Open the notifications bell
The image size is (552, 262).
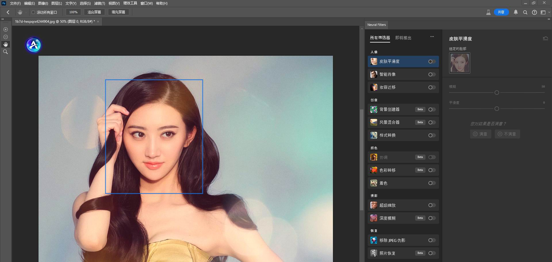[516, 12]
